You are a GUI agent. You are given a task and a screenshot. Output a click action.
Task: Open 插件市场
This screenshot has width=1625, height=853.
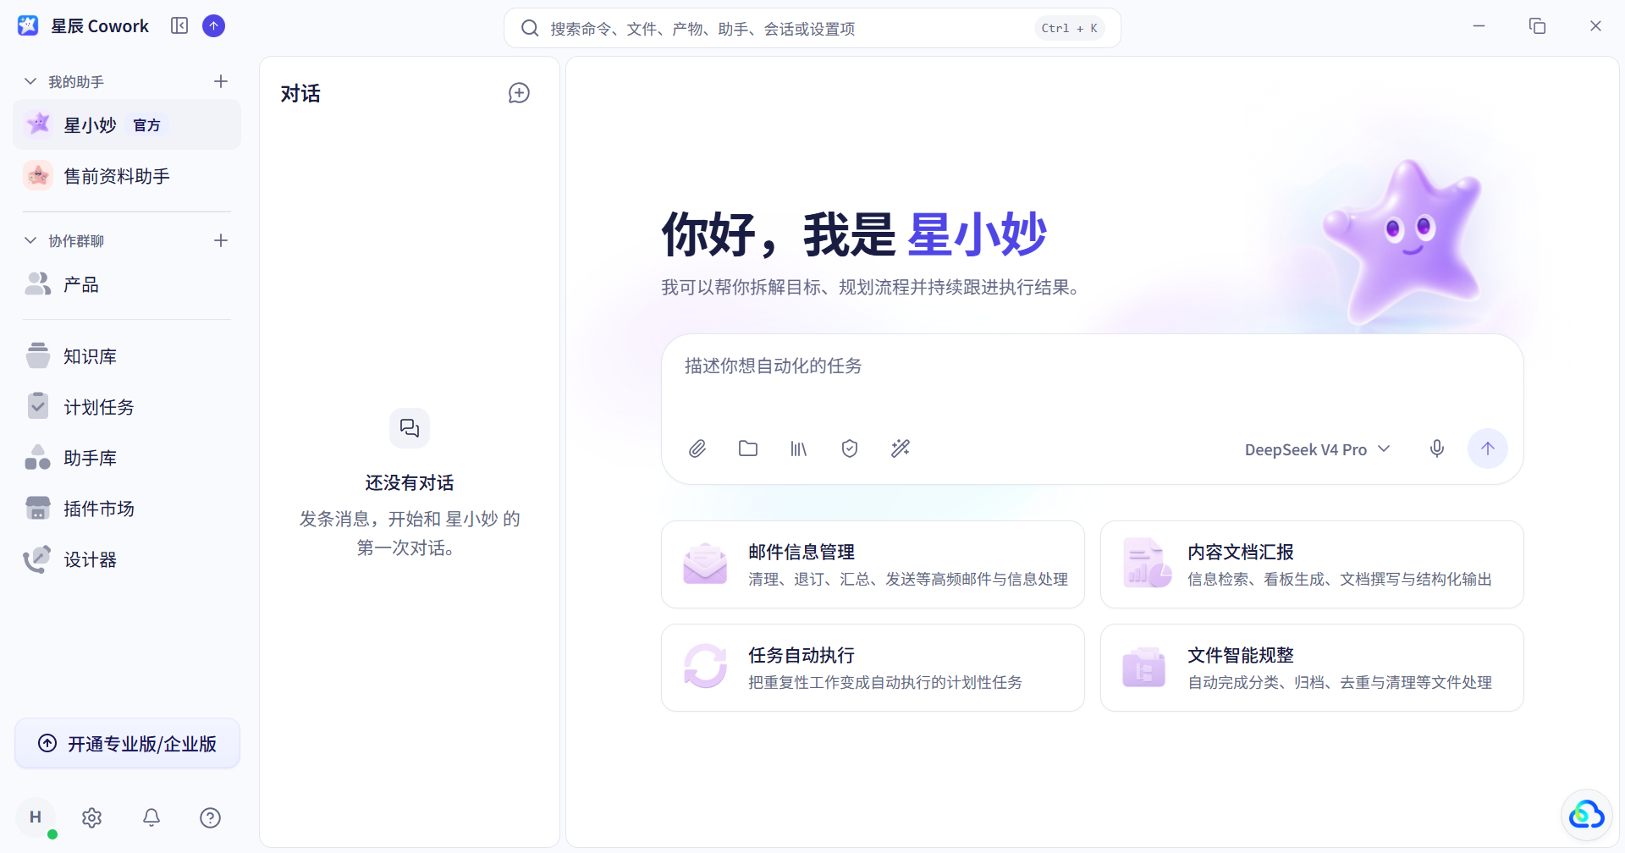[127, 509]
